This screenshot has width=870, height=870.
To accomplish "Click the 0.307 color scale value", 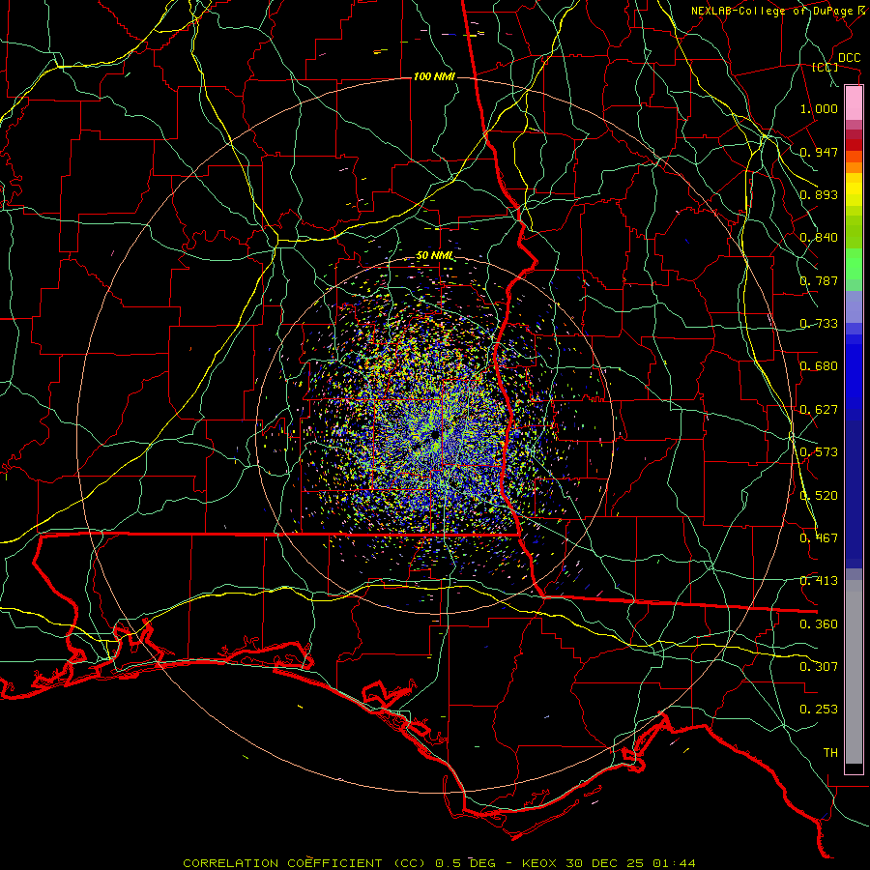I will tap(819, 667).
